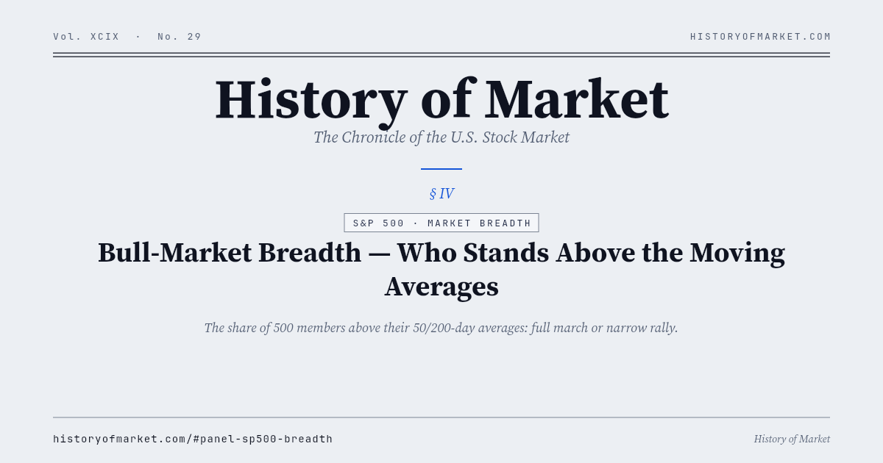Open the historyofmarket.com footer URL
This screenshot has height=463, width=883.
pyautogui.click(x=193, y=439)
